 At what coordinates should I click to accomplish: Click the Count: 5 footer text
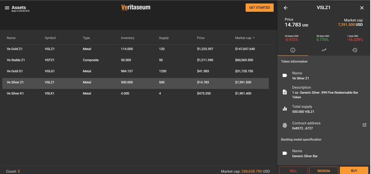pos(13,171)
